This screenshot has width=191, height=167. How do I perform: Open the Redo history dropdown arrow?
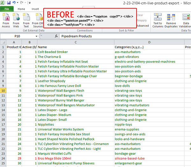(25, 3)
